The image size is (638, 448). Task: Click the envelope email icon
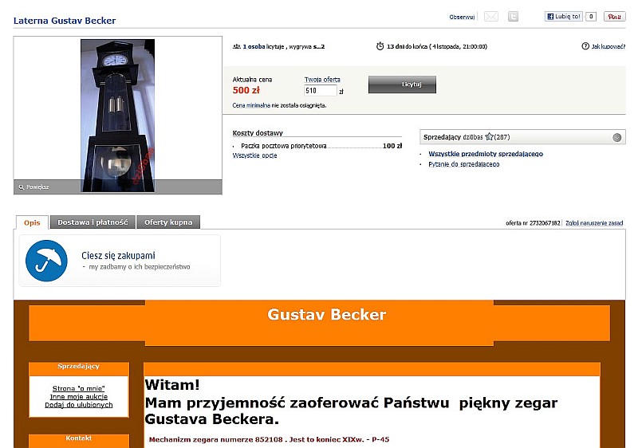(x=491, y=17)
